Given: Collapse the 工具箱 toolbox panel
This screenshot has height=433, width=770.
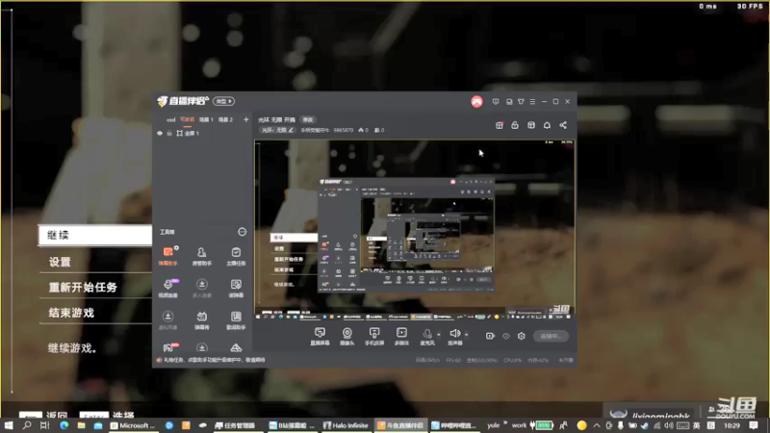Looking at the screenshot, I should (243, 232).
